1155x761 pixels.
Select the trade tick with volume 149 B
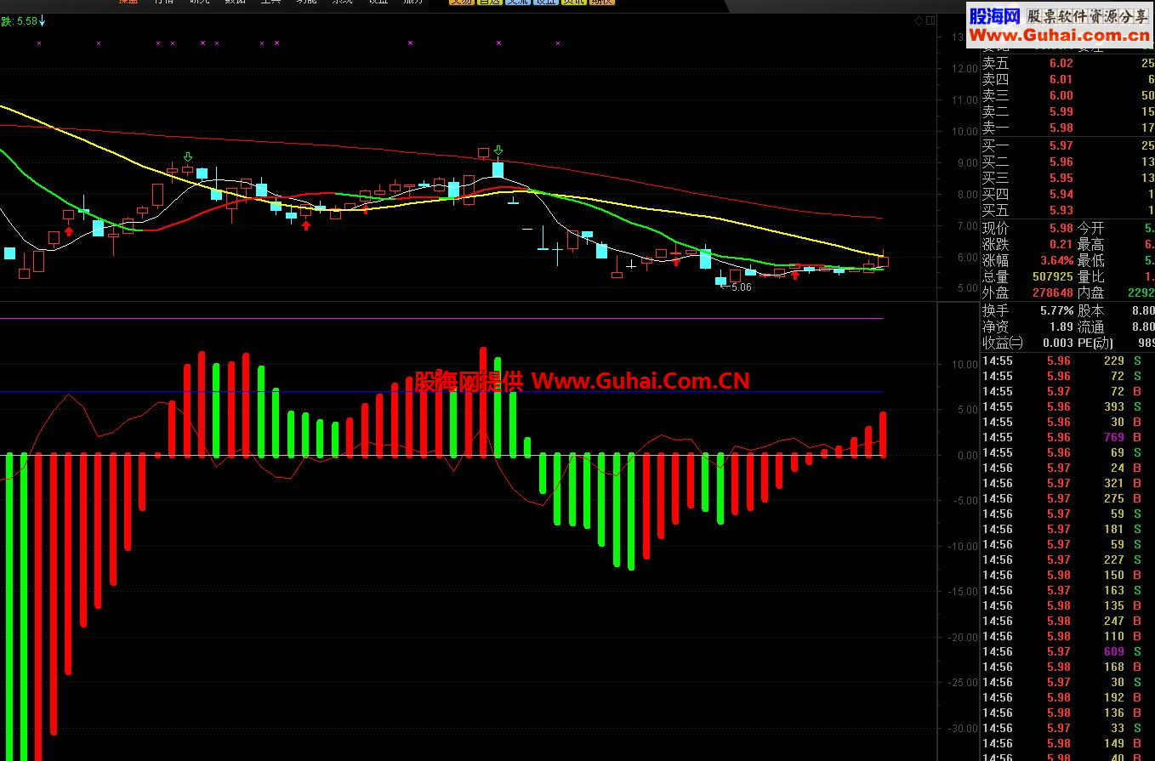(x=1068, y=743)
